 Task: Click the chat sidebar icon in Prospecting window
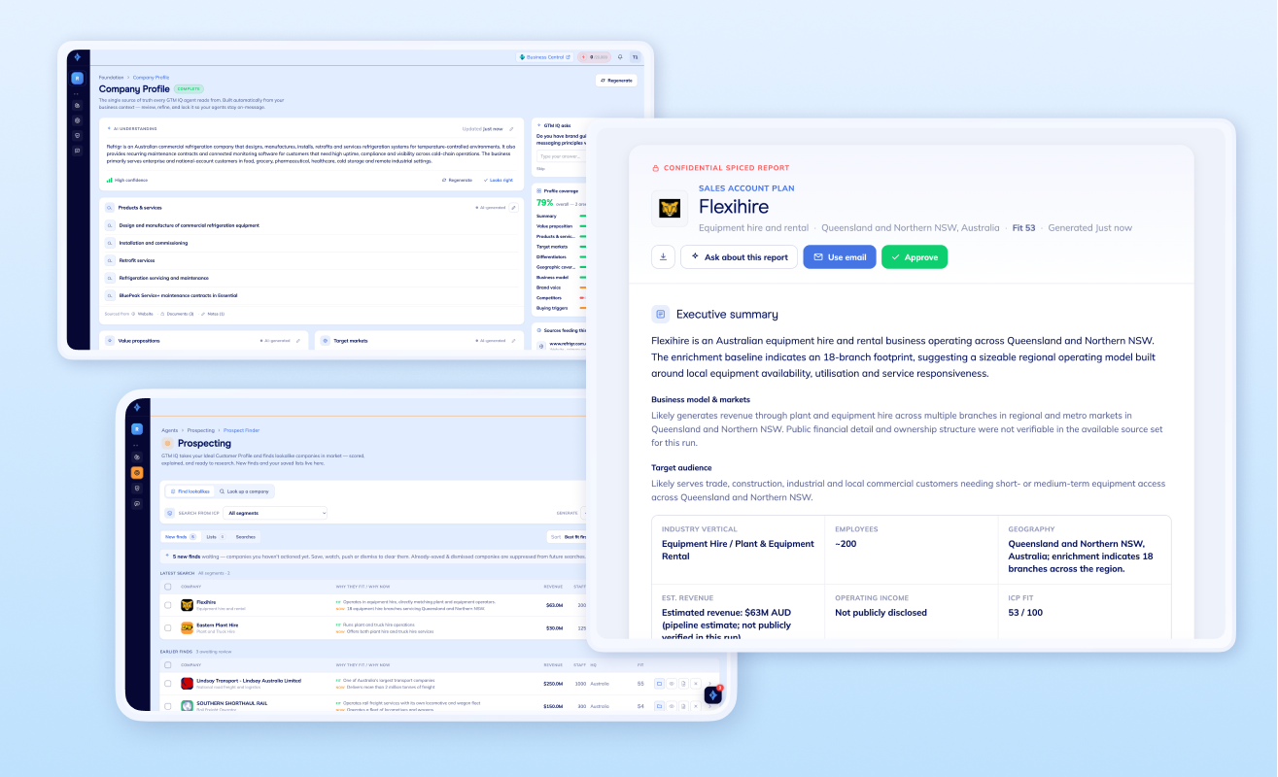pos(136,503)
